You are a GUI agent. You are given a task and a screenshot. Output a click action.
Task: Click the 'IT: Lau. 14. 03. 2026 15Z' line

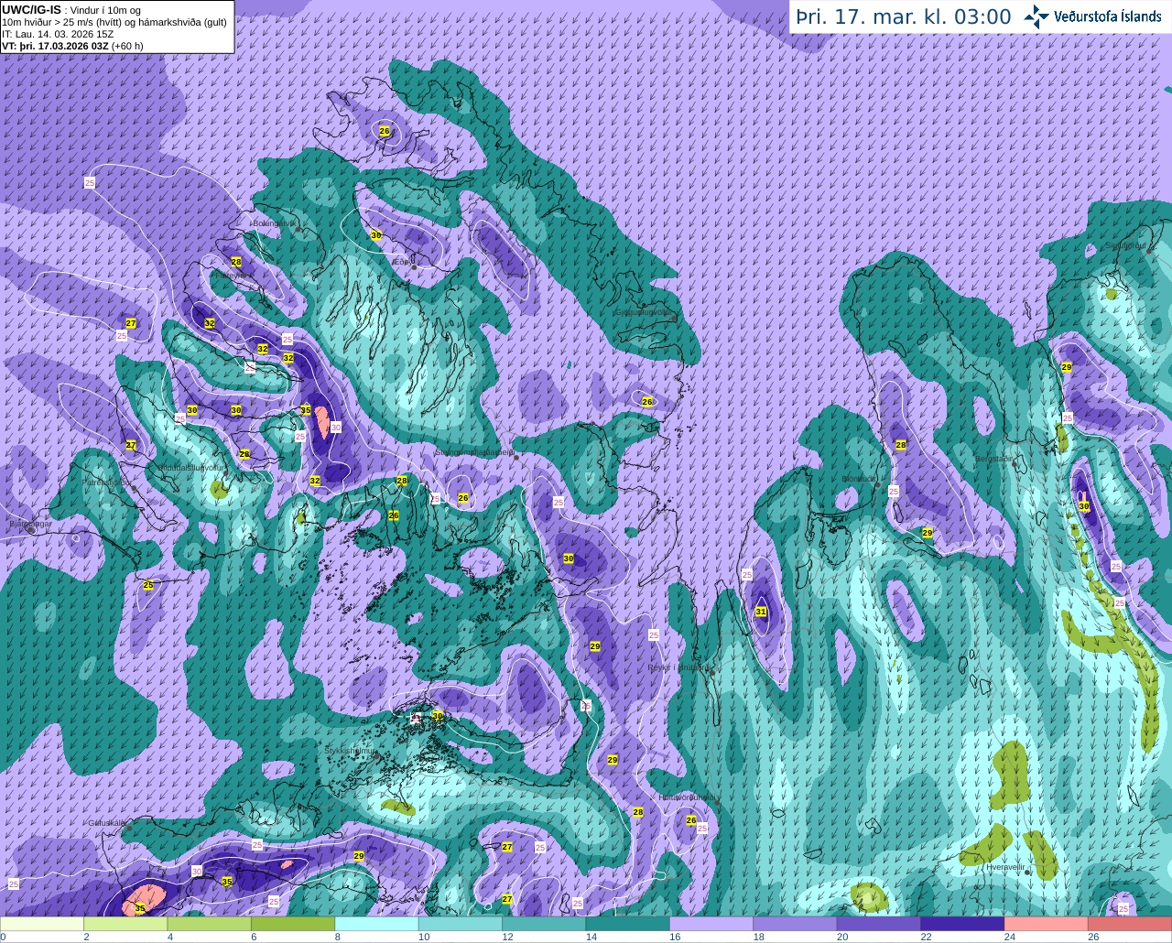tap(58, 34)
